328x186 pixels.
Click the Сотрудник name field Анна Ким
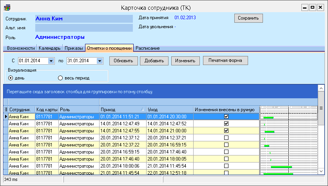tap(84, 19)
